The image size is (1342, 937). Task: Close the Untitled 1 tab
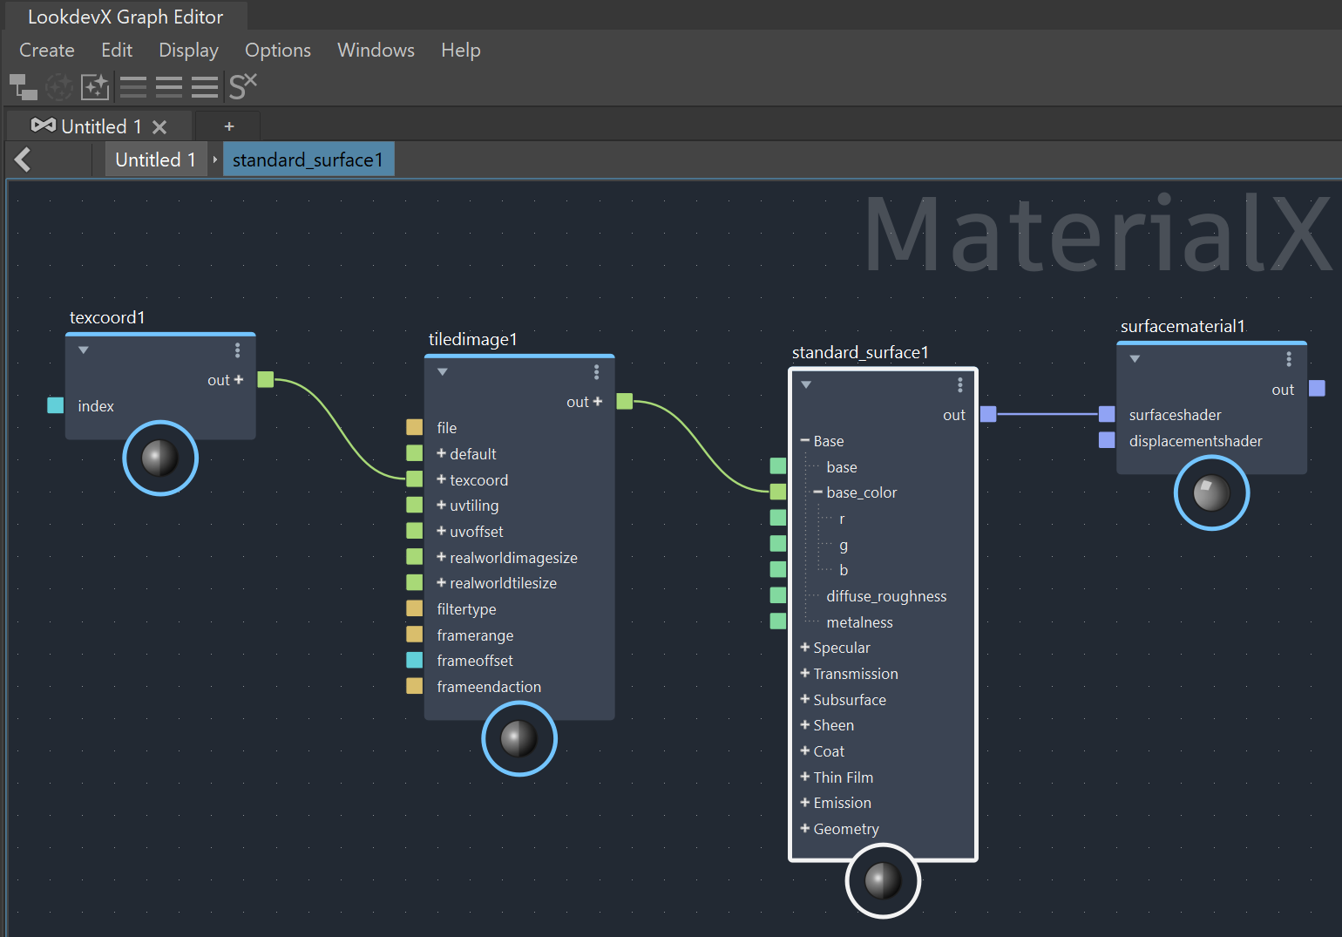pos(159,127)
